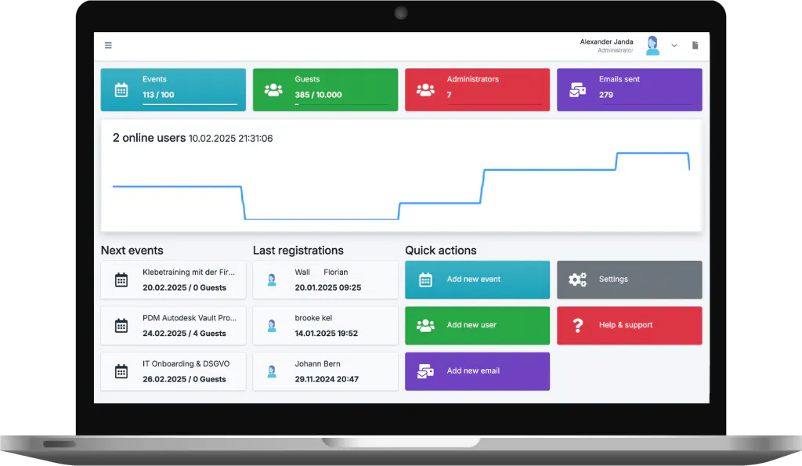This screenshot has width=802, height=466.
Task: Click the online users line chart
Action: click(x=401, y=186)
